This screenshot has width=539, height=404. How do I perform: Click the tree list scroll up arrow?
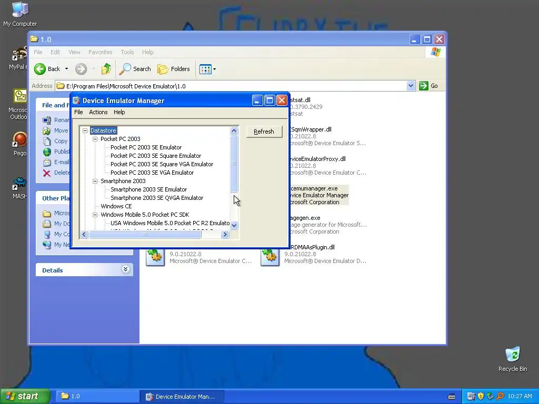pyautogui.click(x=234, y=130)
